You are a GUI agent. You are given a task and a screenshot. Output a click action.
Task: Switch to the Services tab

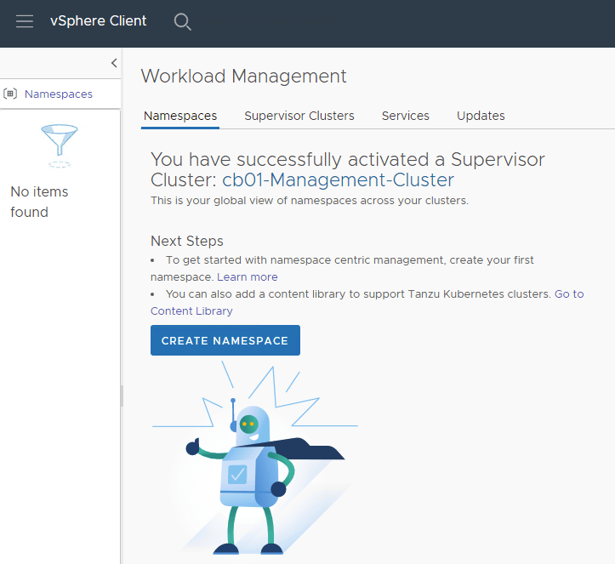405,116
